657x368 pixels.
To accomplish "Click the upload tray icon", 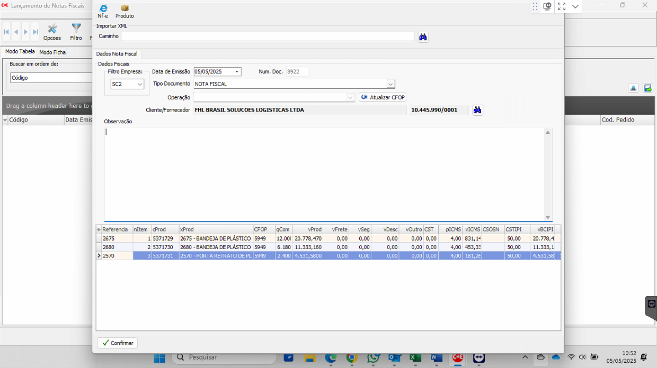I will (x=633, y=88).
